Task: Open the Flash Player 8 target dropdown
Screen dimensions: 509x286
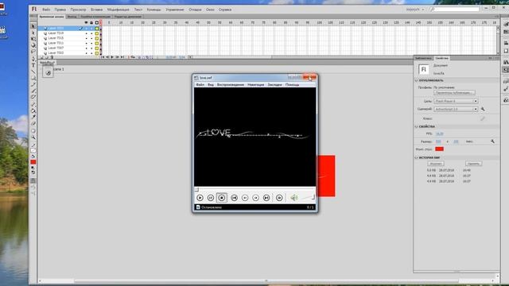Action: click(x=456, y=101)
